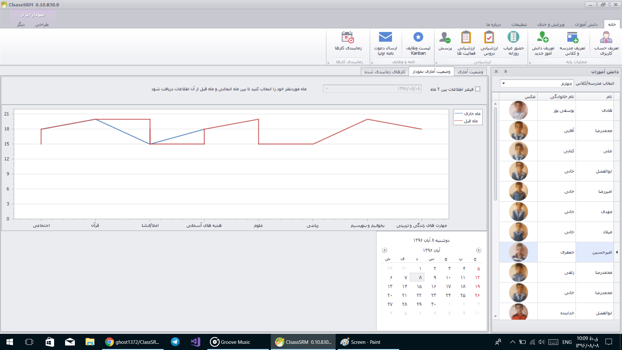Go to next month in calendar
The width and height of the screenshot is (622, 350).
tap(479, 250)
